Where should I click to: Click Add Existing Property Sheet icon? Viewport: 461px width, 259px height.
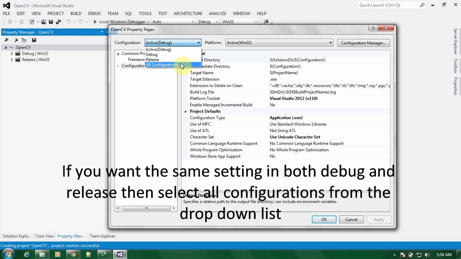[x=24, y=40]
